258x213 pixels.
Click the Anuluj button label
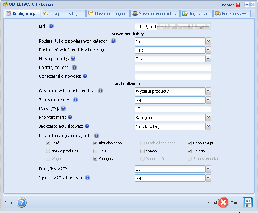212,203
